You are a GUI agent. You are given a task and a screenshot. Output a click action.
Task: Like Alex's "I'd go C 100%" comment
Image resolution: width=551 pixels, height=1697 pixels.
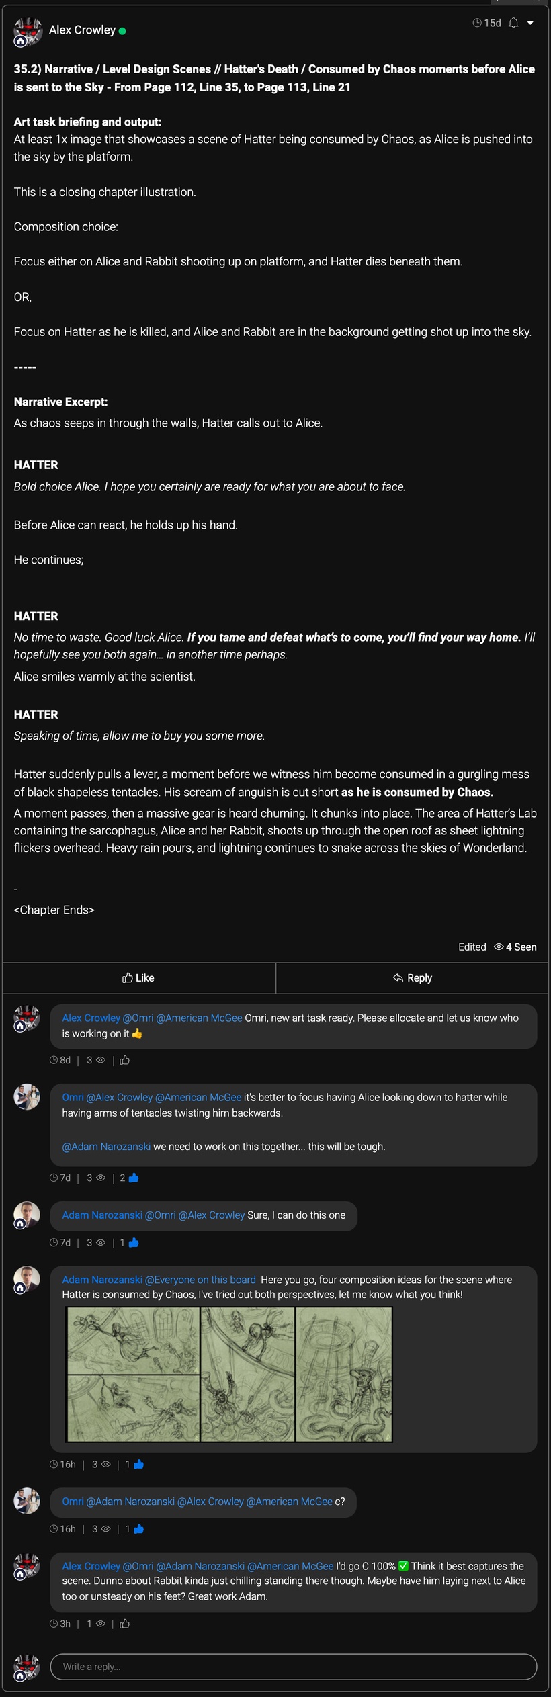pyautogui.click(x=124, y=1624)
